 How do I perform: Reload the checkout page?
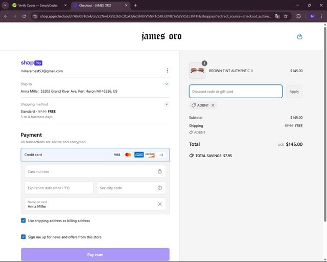pos(24,16)
